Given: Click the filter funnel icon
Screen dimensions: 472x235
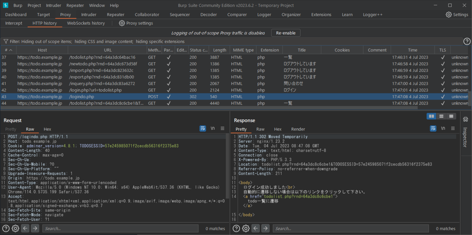Looking at the screenshot, I should click(x=6, y=41).
